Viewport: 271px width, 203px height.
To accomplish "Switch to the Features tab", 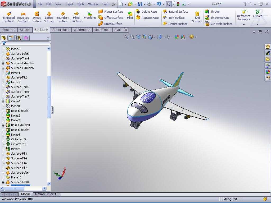I will (x=9, y=30).
